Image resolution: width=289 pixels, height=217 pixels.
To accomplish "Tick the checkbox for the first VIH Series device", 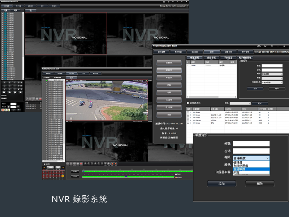I will coord(188,112).
